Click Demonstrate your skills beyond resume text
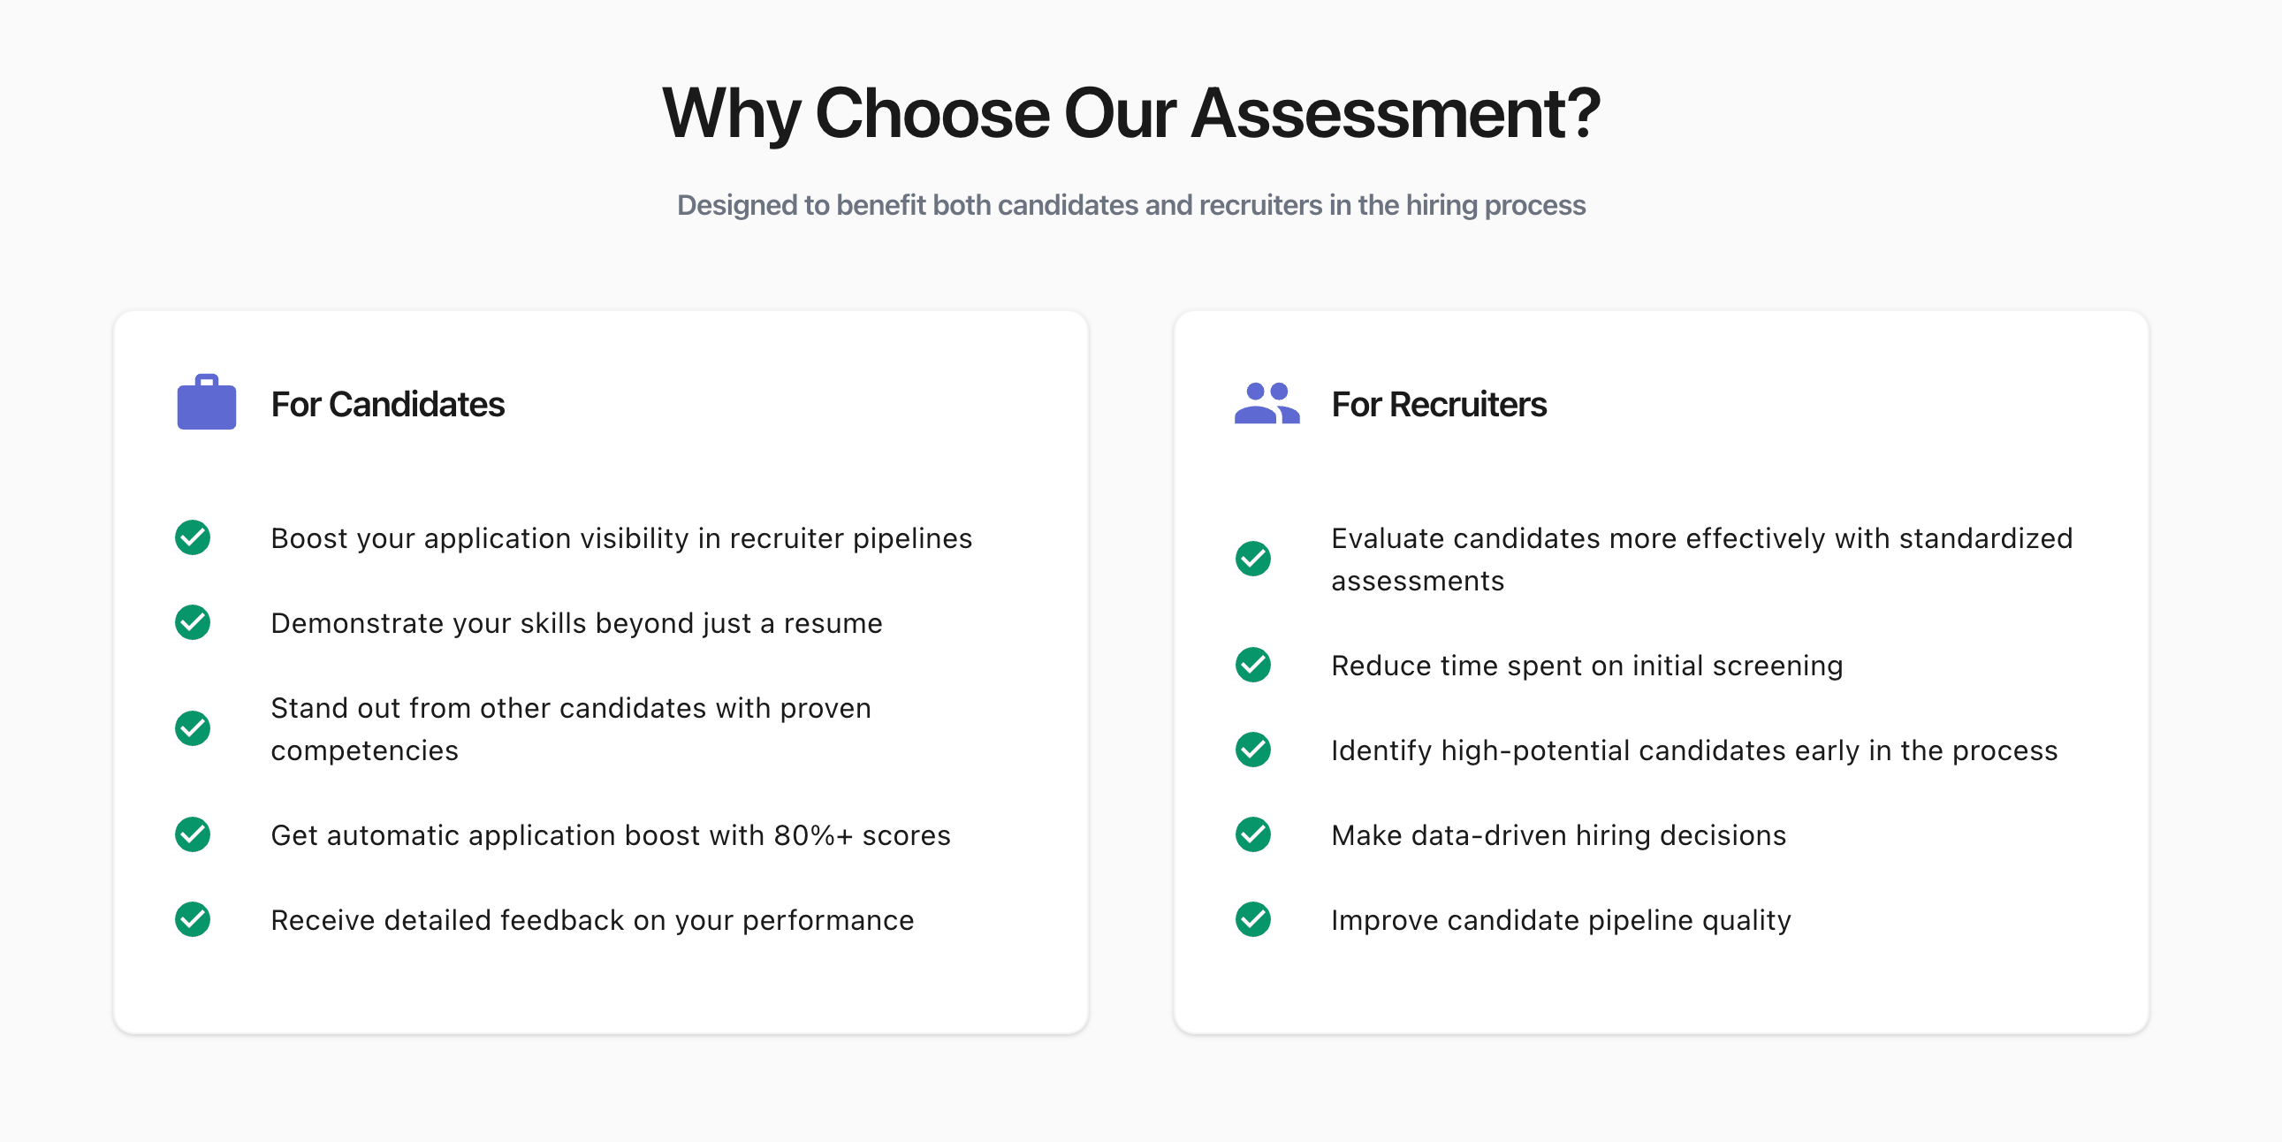The height and width of the screenshot is (1142, 2282). [x=576, y=623]
